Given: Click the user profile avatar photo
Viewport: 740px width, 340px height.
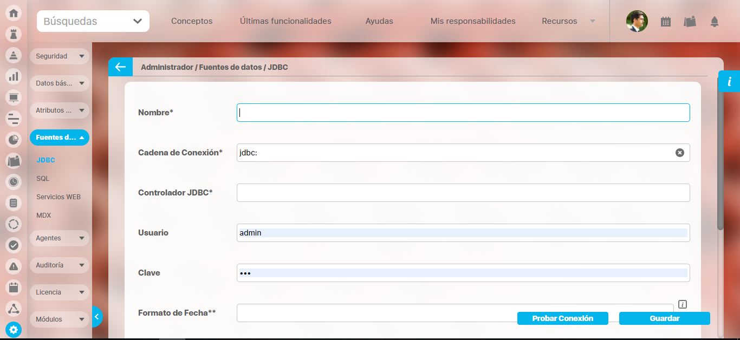Looking at the screenshot, I should (637, 21).
